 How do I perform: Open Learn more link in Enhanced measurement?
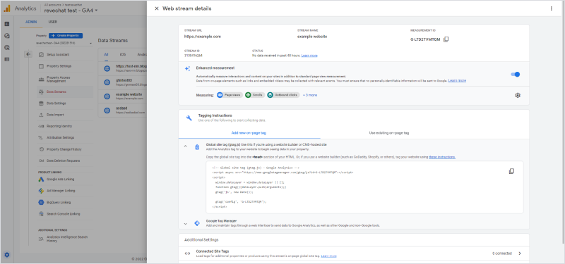tap(457, 80)
